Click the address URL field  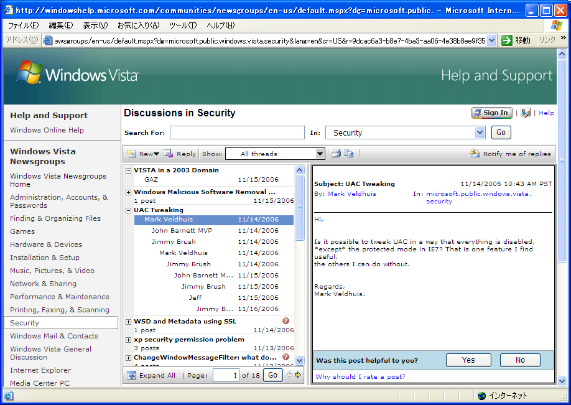click(x=270, y=40)
